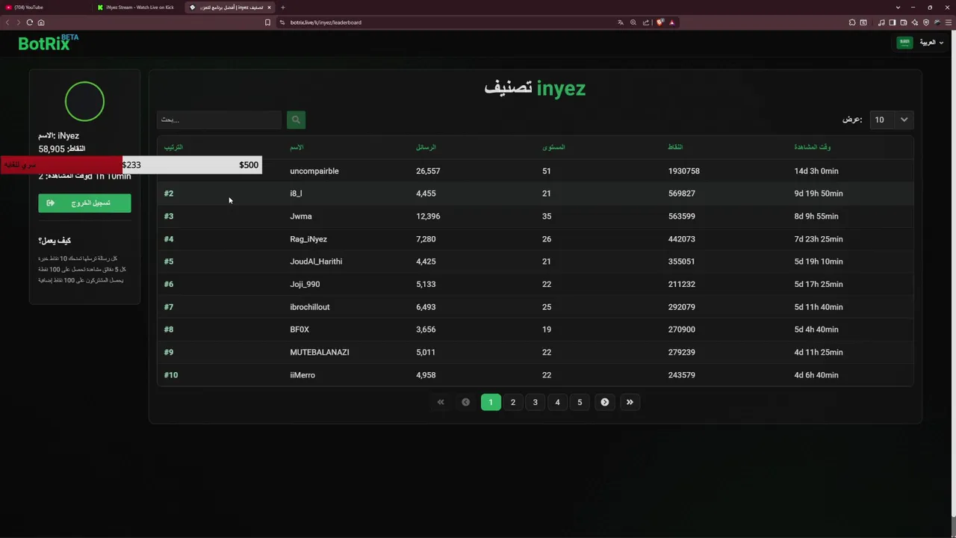Open the browser home icon

click(x=41, y=22)
